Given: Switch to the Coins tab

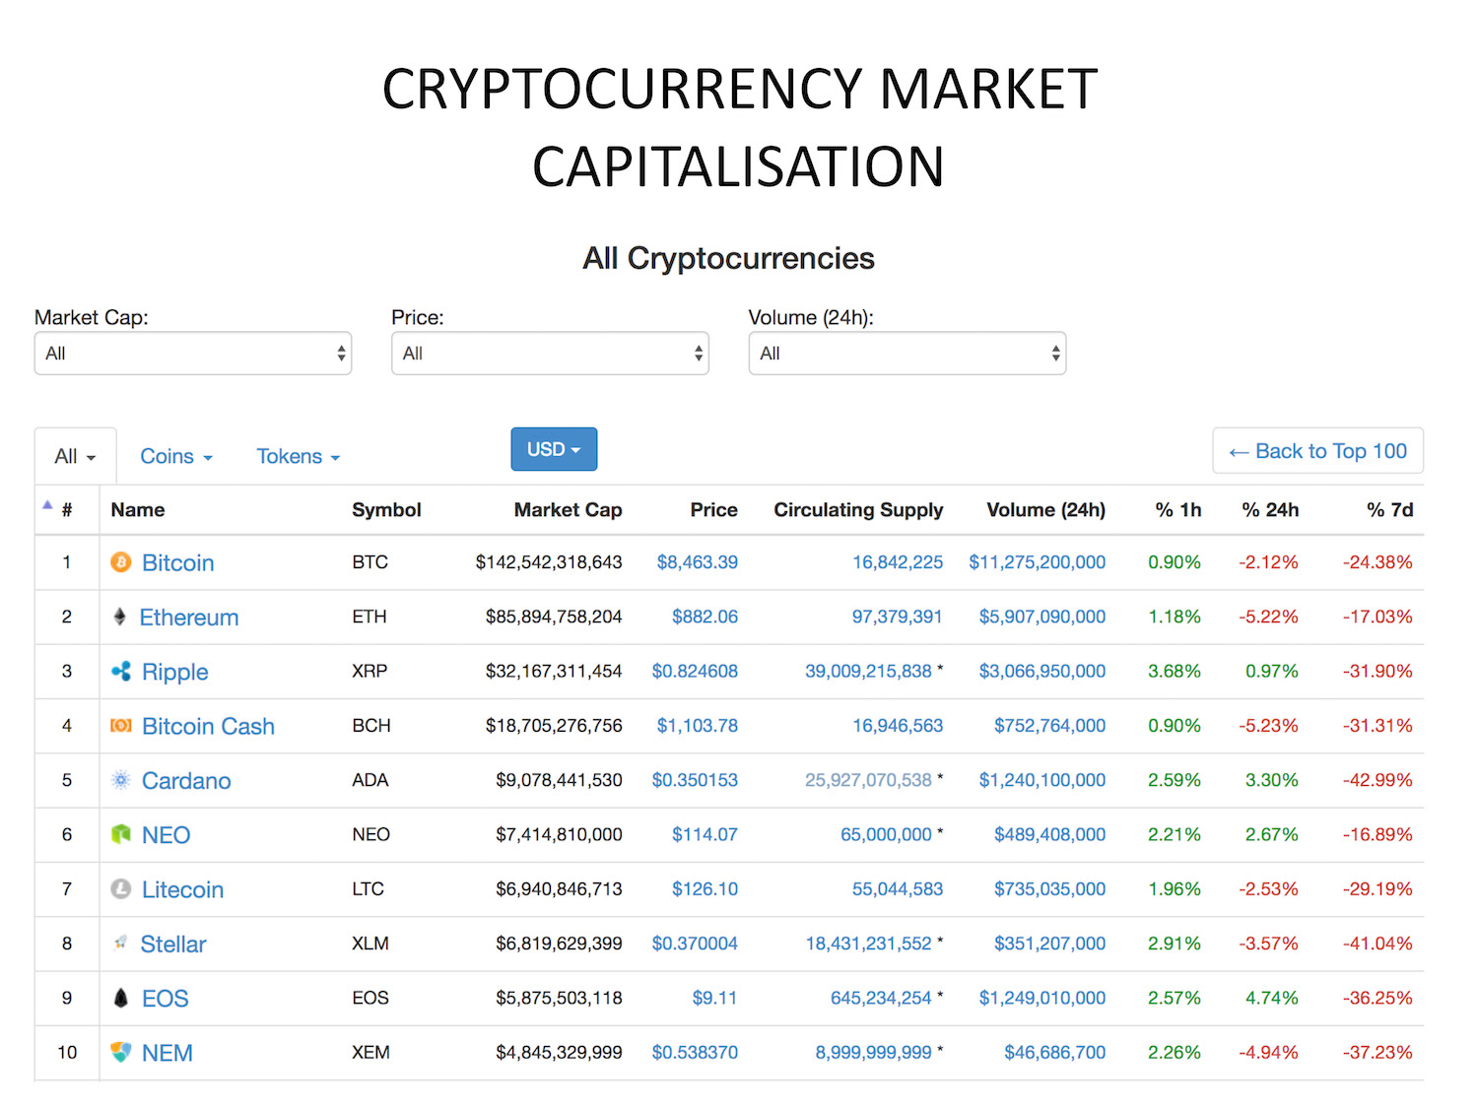Looking at the screenshot, I should pyautogui.click(x=176, y=457).
